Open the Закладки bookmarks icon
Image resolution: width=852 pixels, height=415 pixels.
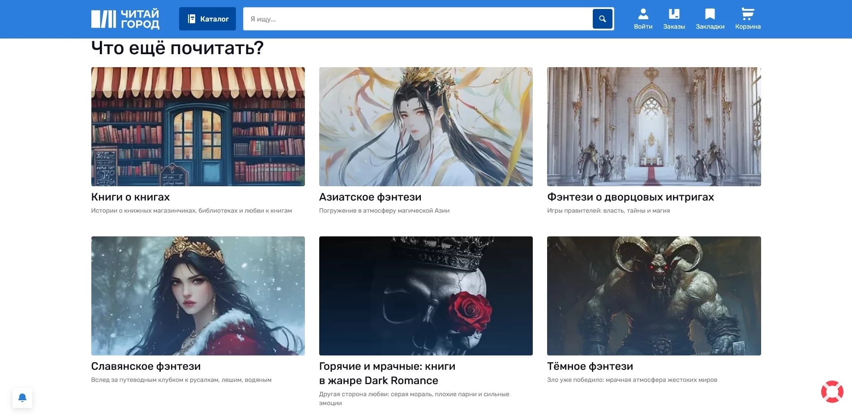coord(710,19)
